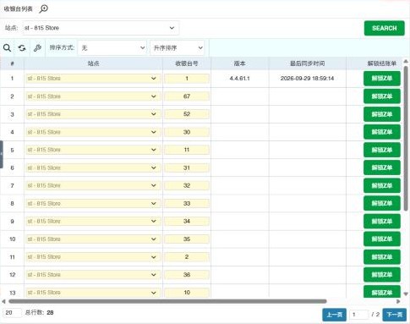Click the 最后同步时间 column header
Screen dimensions: 410x324
pos(308,63)
